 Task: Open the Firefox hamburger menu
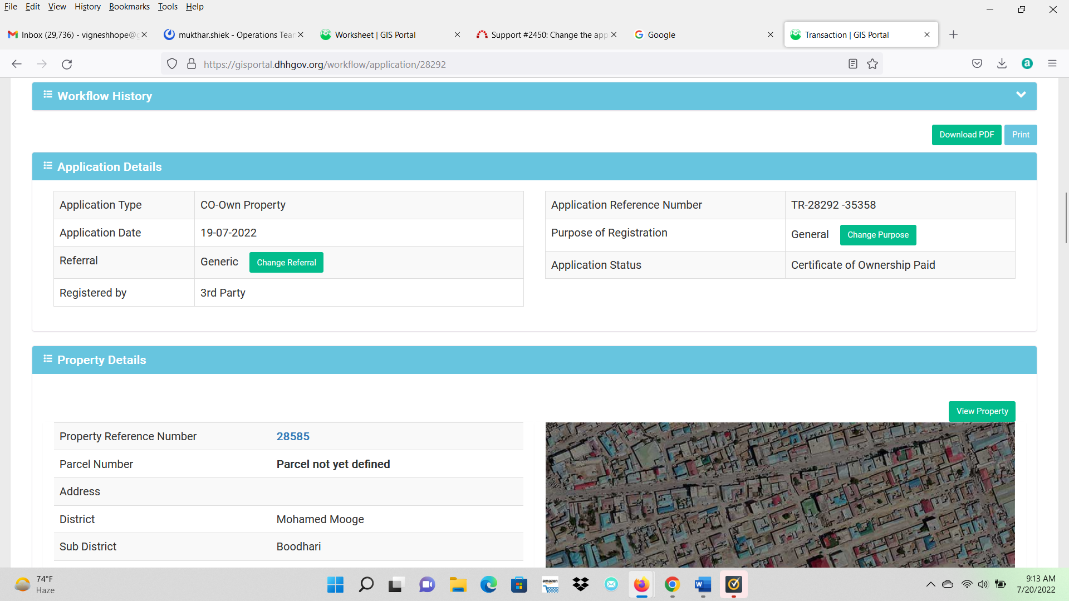tap(1052, 63)
